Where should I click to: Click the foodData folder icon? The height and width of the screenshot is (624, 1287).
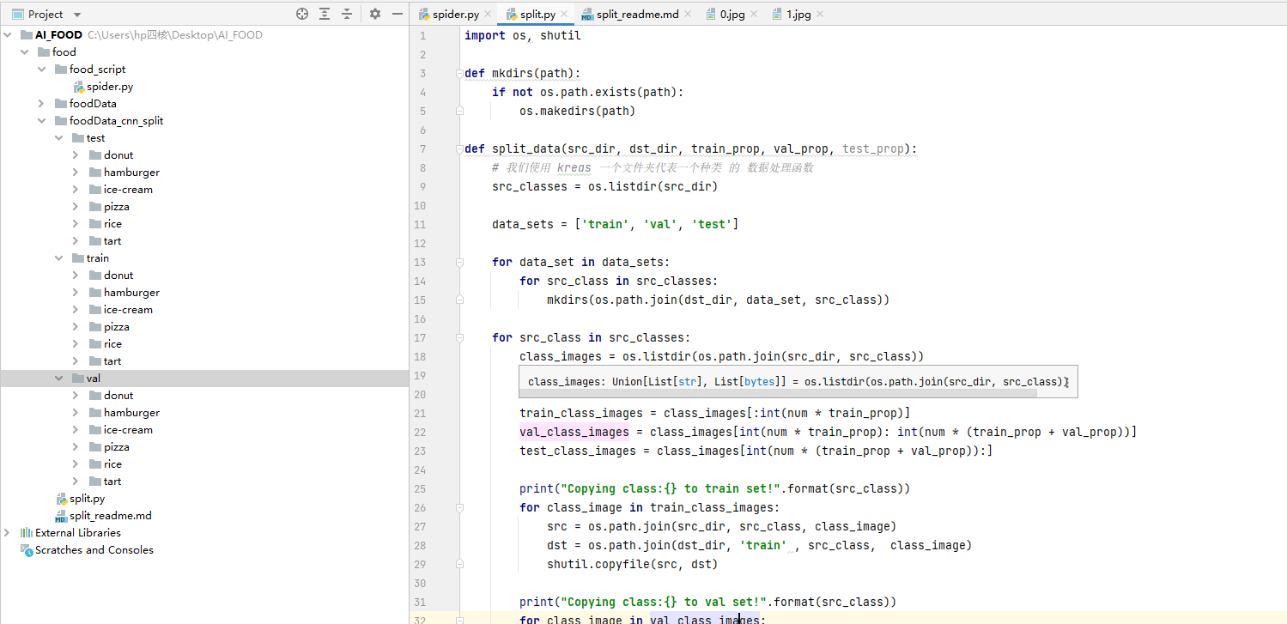[61, 104]
